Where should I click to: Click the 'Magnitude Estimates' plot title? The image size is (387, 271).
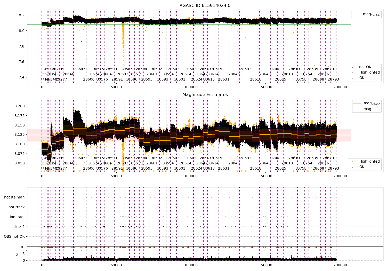[x=205, y=95]
